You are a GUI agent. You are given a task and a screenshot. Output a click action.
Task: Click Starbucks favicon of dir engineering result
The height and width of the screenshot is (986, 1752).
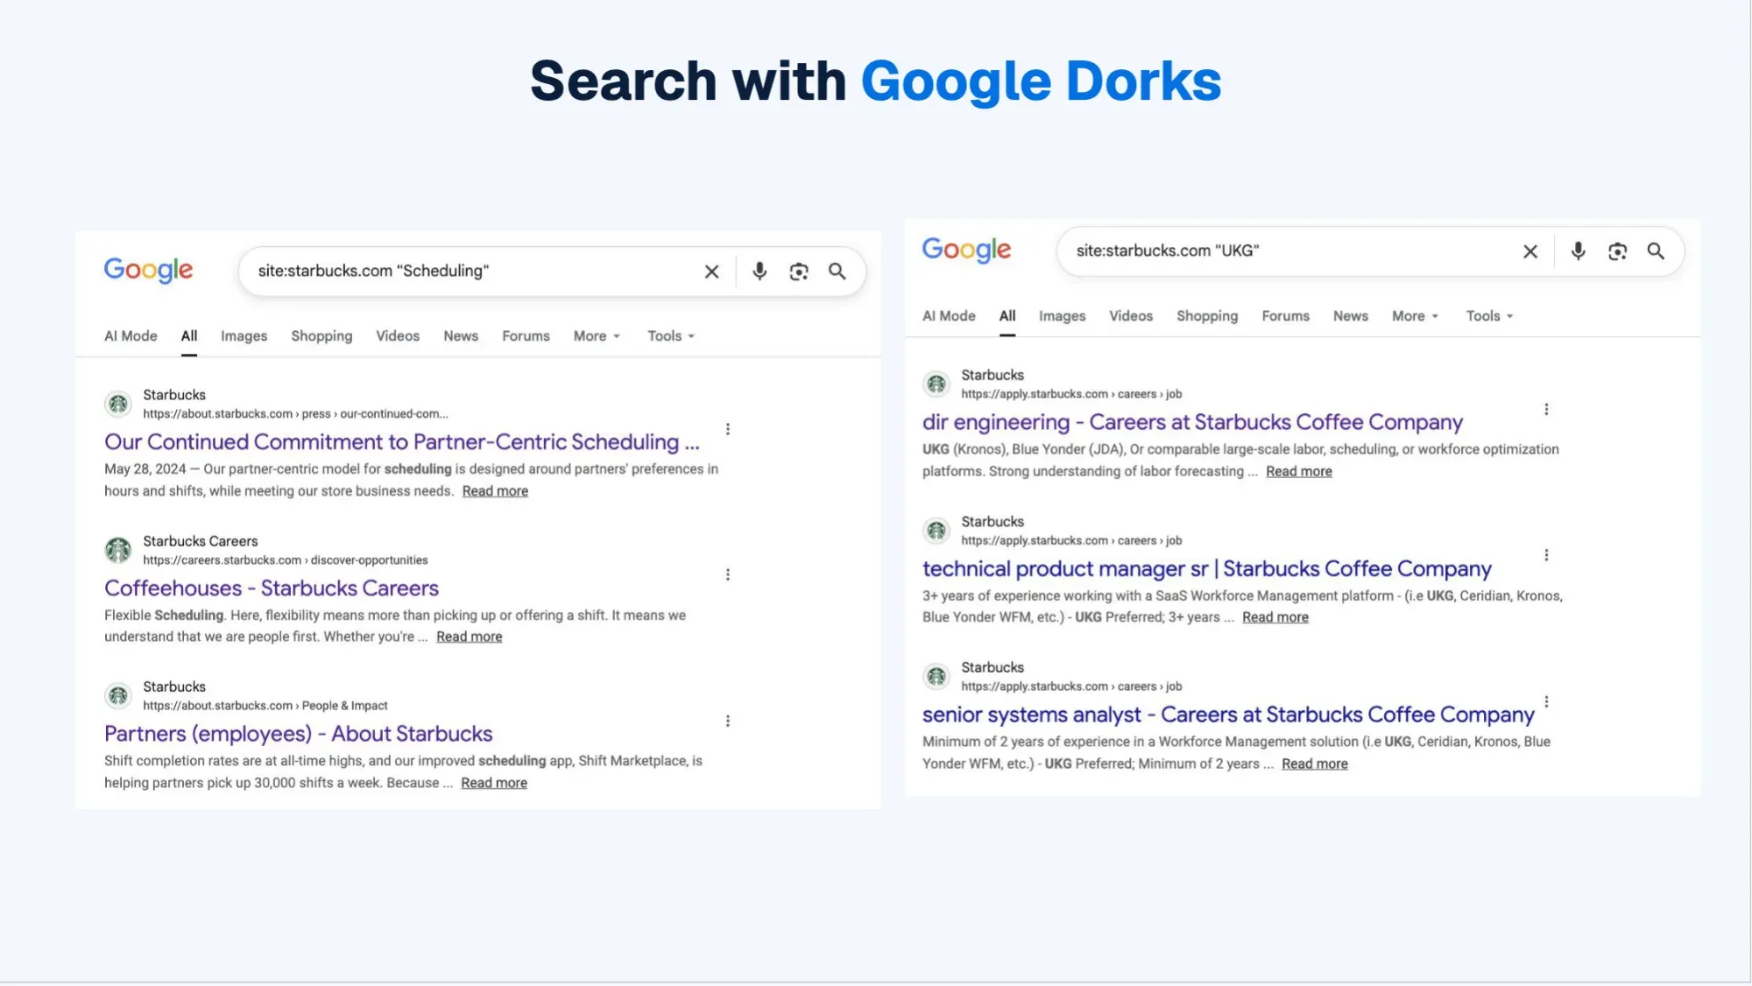tap(936, 384)
